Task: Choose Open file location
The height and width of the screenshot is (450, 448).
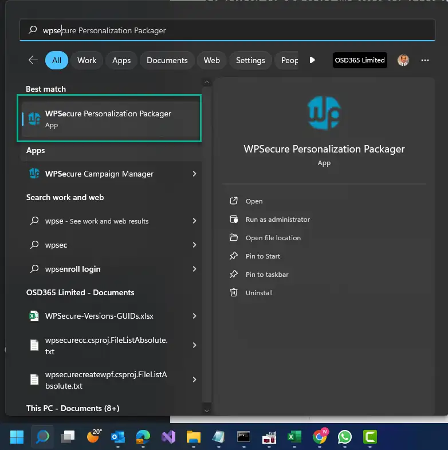Action: point(273,238)
